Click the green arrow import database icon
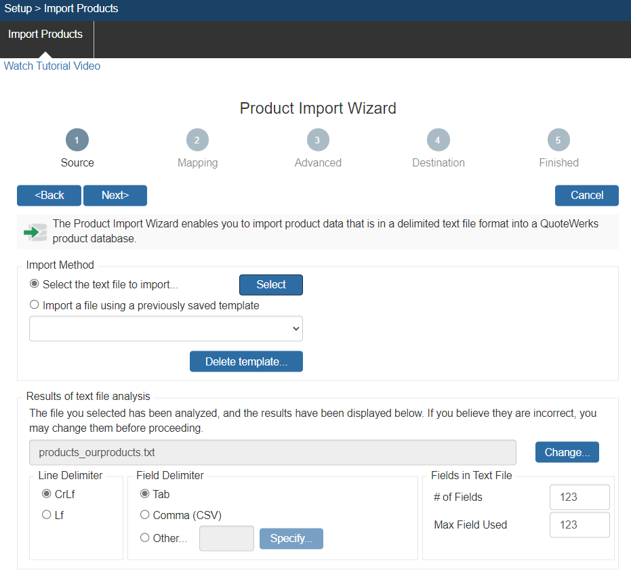 pyautogui.click(x=33, y=232)
